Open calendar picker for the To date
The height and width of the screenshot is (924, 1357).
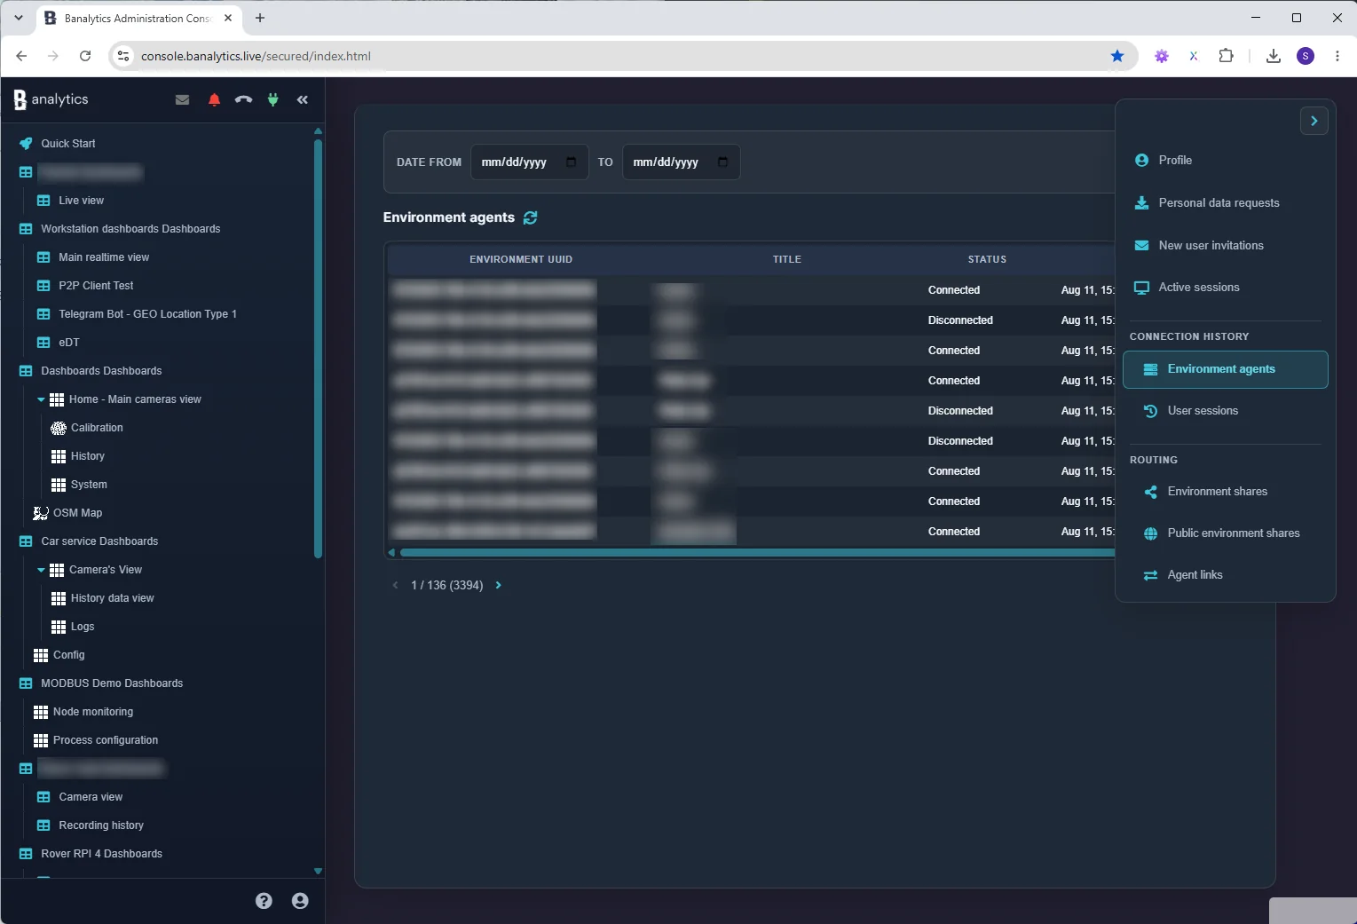click(722, 162)
